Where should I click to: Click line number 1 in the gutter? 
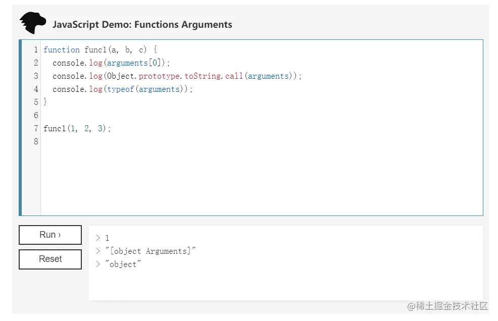(x=36, y=50)
